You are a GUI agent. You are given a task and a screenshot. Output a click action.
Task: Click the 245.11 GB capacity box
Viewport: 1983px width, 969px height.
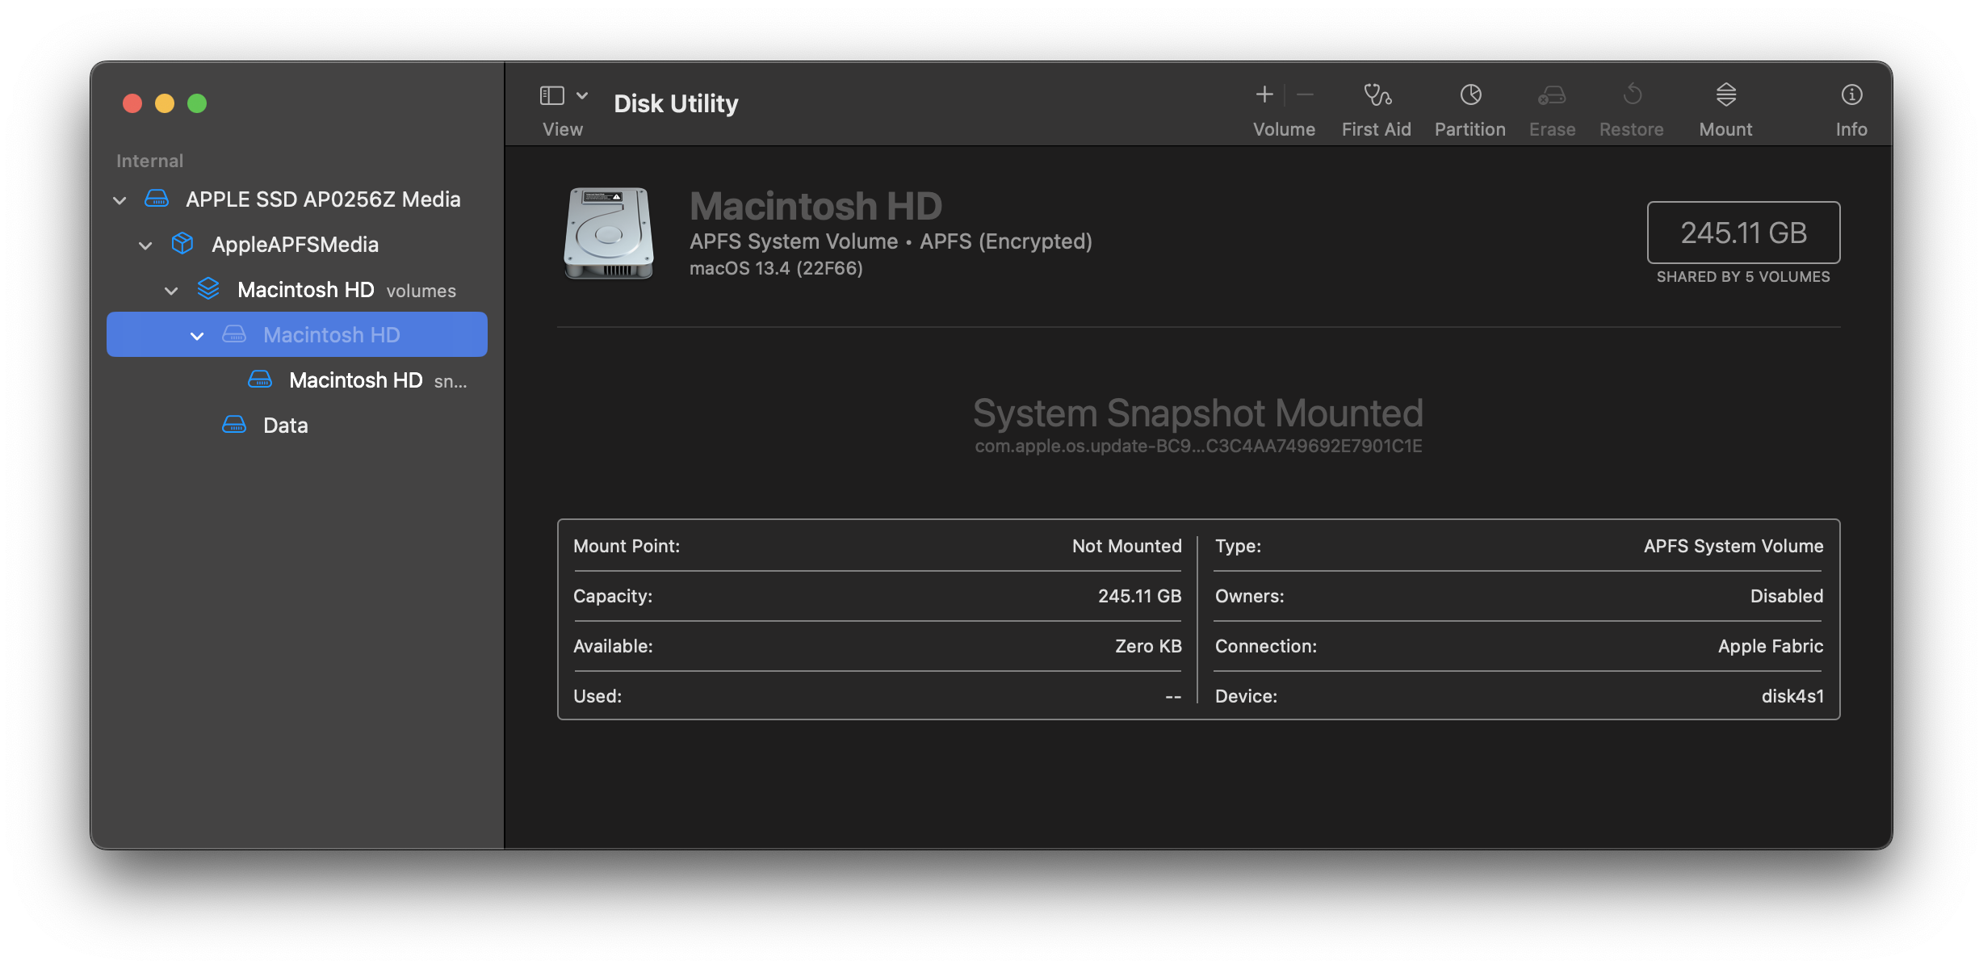click(1743, 233)
